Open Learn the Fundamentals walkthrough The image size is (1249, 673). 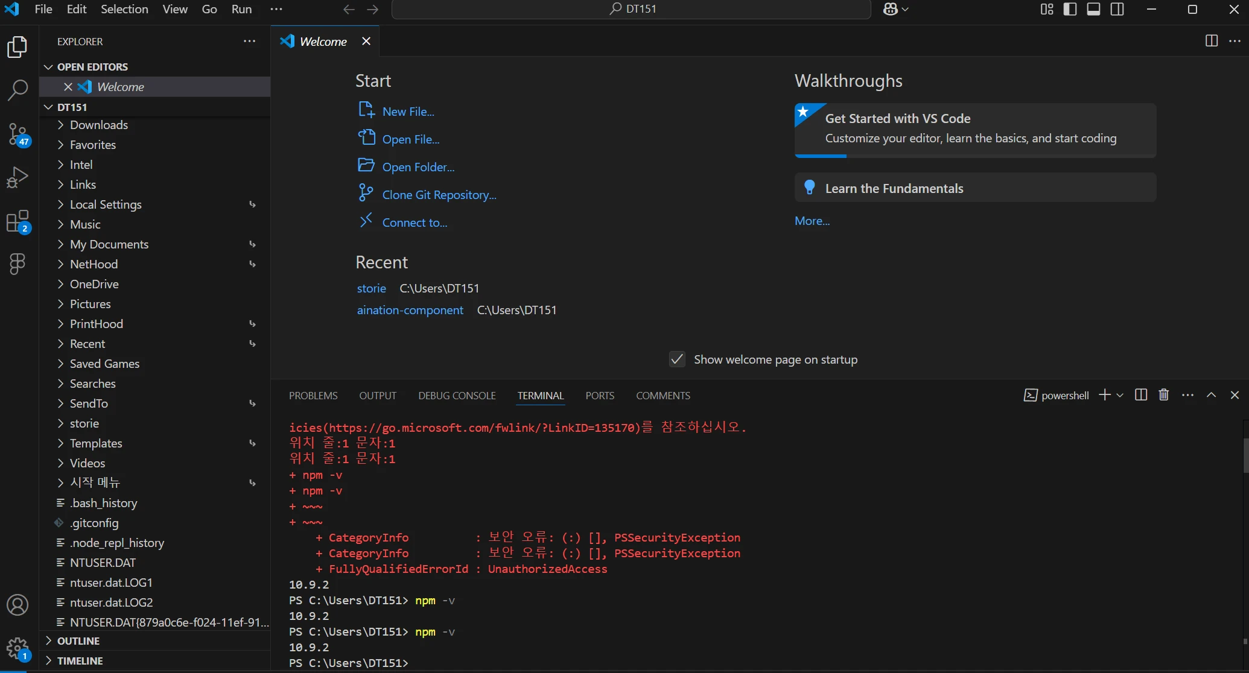pyautogui.click(x=975, y=188)
